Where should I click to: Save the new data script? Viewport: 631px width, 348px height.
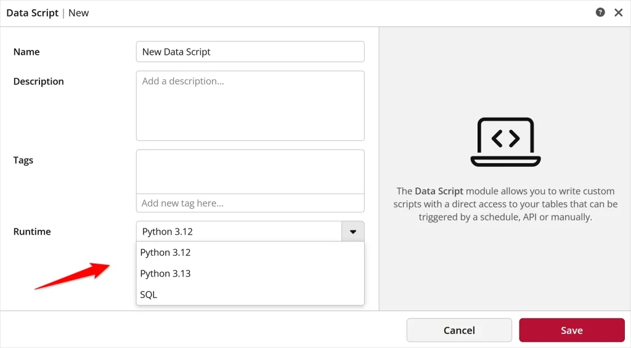pyautogui.click(x=572, y=330)
